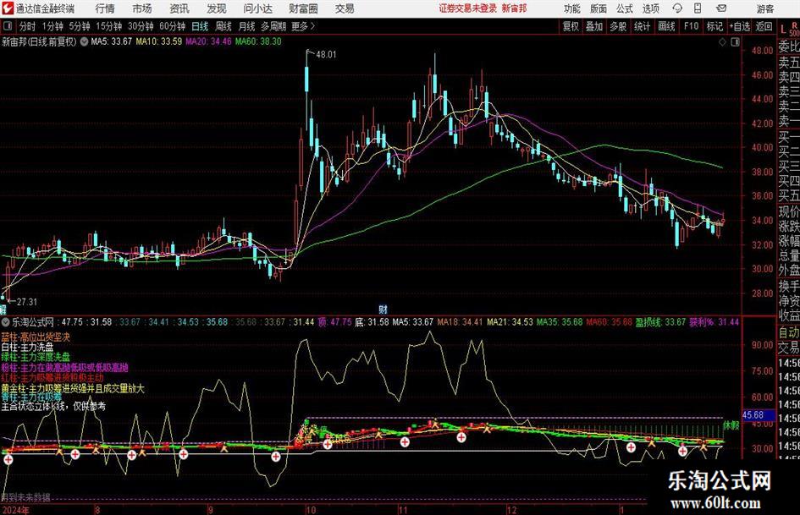Click the 返回 back button
Viewport: 800px width, 515px height.
pos(764,26)
